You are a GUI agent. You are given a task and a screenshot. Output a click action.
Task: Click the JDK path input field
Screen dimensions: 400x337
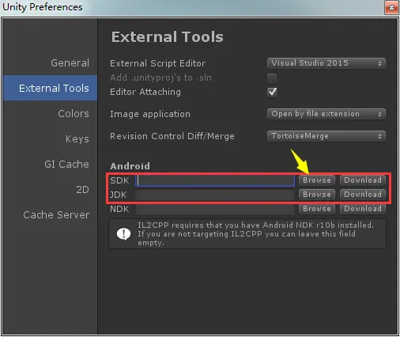(215, 195)
